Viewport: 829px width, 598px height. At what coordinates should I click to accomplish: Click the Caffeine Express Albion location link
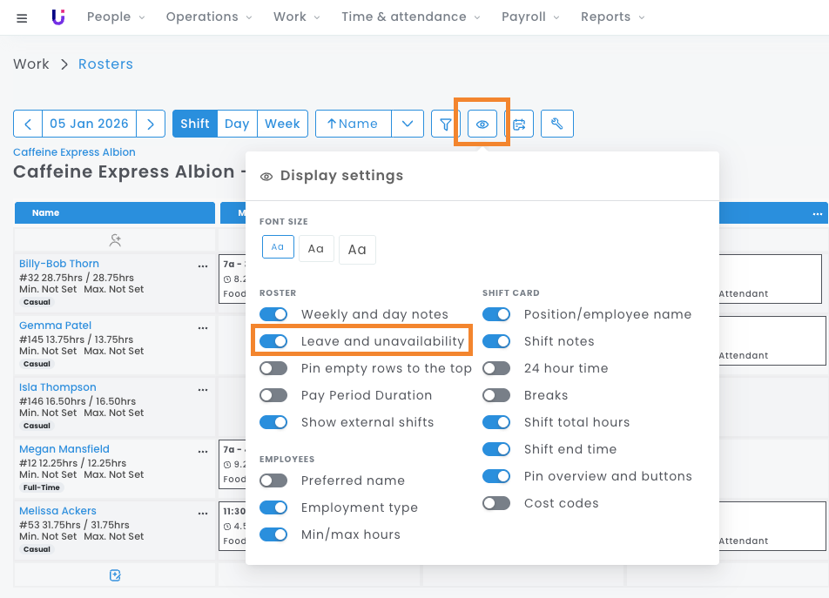(x=74, y=152)
